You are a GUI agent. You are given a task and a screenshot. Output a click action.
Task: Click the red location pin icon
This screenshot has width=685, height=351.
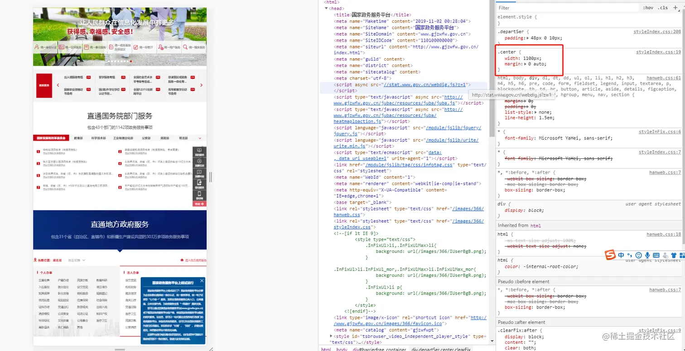click(35, 260)
